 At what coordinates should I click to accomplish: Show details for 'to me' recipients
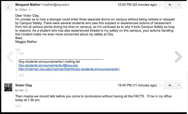coord(26,90)
